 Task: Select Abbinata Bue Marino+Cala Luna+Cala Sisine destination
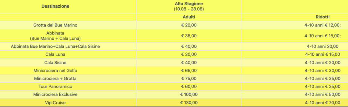55,47
